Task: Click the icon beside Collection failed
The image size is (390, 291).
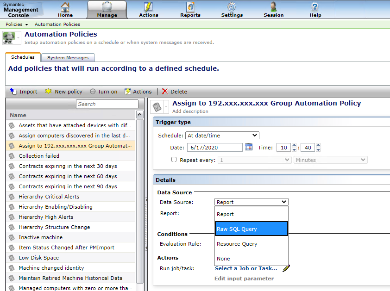Action: [x=12, y=156]
